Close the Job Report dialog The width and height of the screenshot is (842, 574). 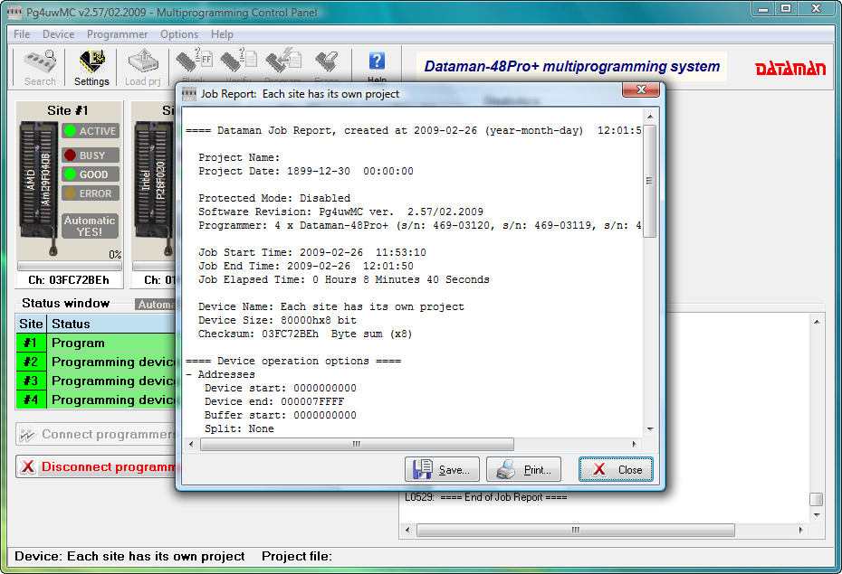click(x=616, y=469)
